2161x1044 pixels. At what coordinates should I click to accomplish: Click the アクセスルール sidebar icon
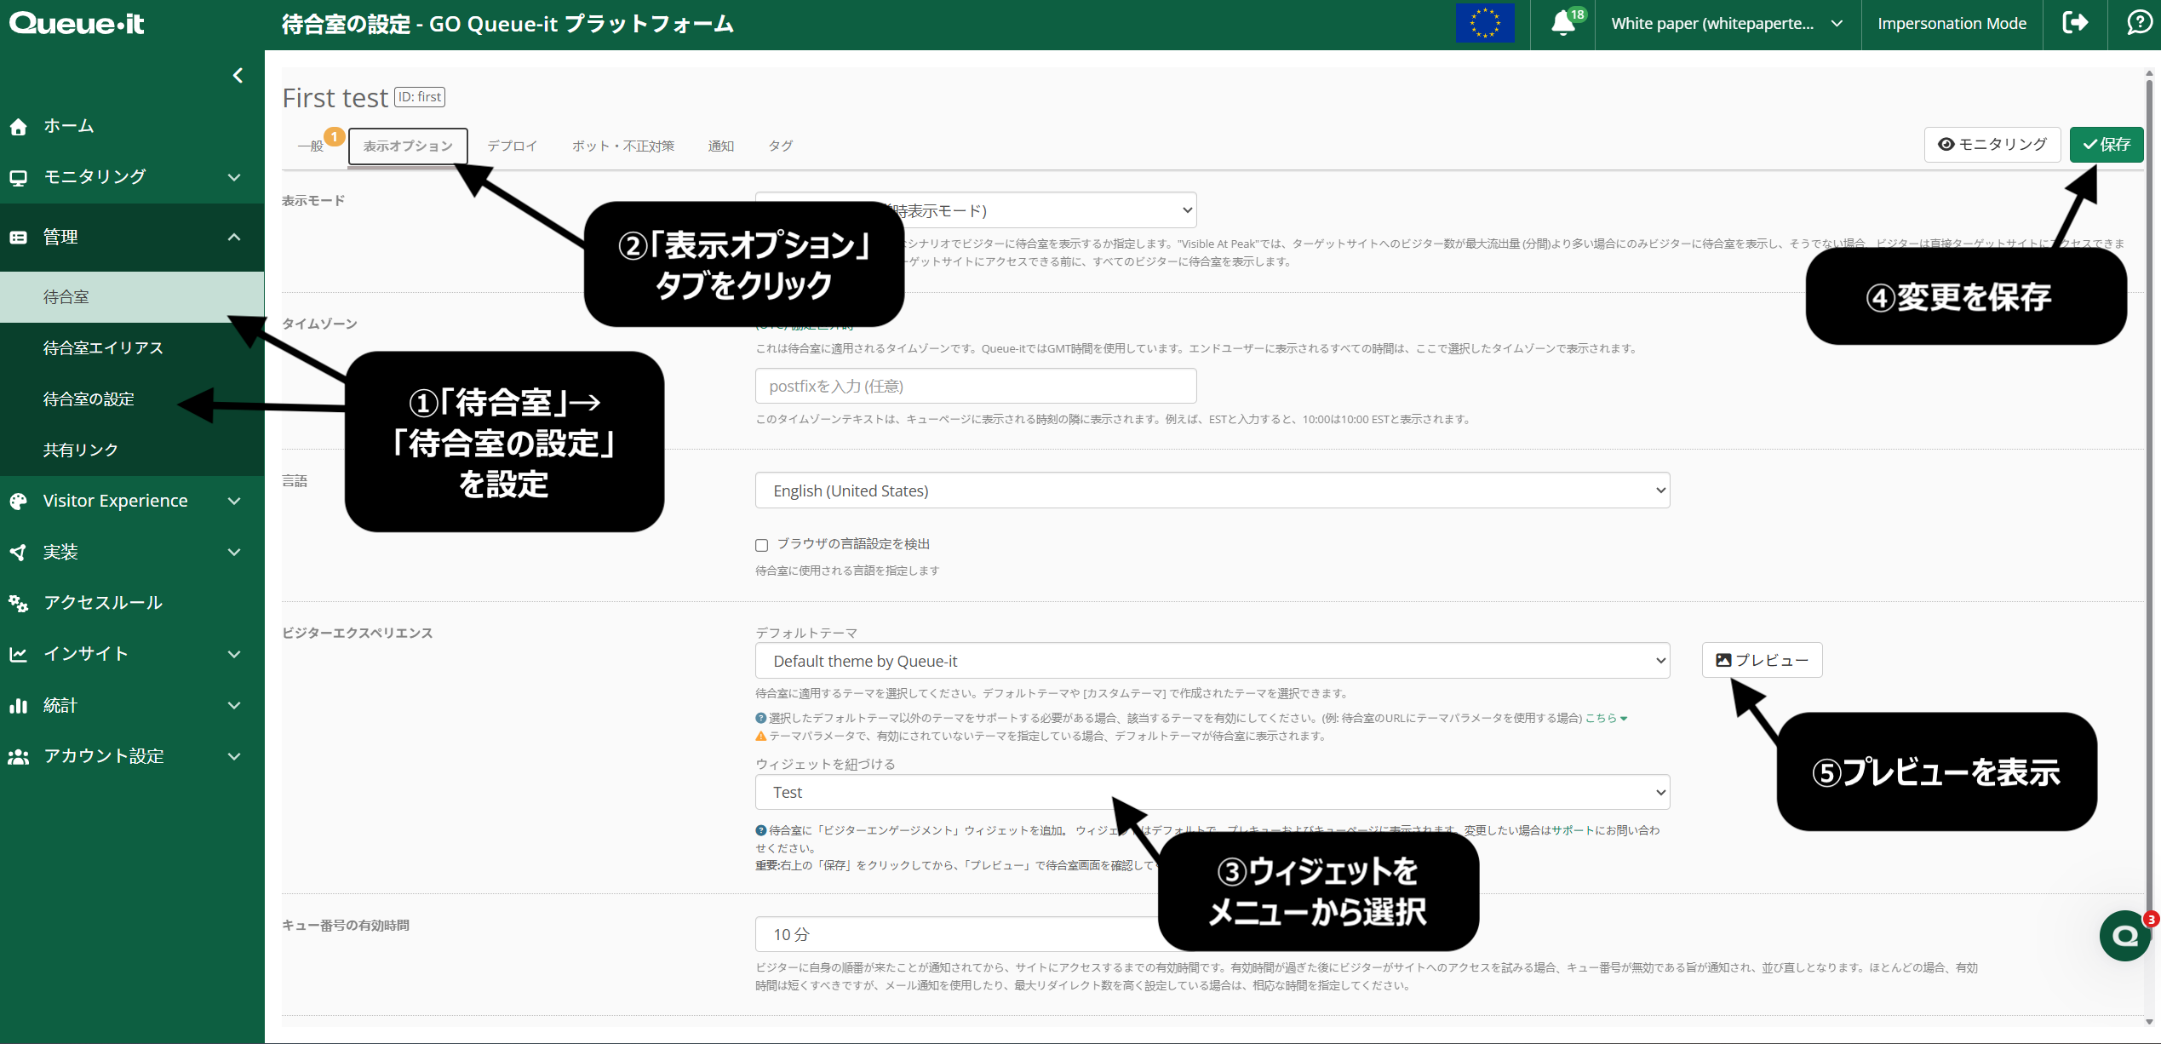pyautogui.click(x=19, y=603)
